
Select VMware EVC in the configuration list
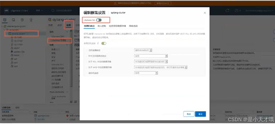click(x=57, y=64)
